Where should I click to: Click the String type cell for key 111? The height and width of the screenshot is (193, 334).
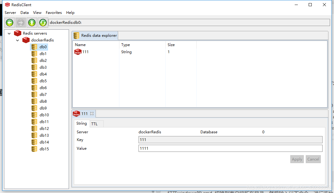click(126, 52)
